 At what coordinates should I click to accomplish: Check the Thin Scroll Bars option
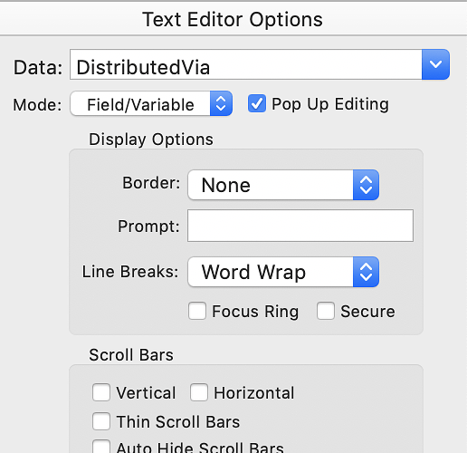(101, 421)
